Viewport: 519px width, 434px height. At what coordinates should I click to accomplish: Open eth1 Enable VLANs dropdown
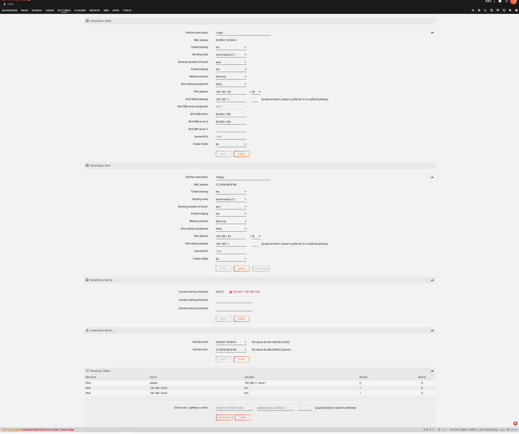click(x=231, y=259)
